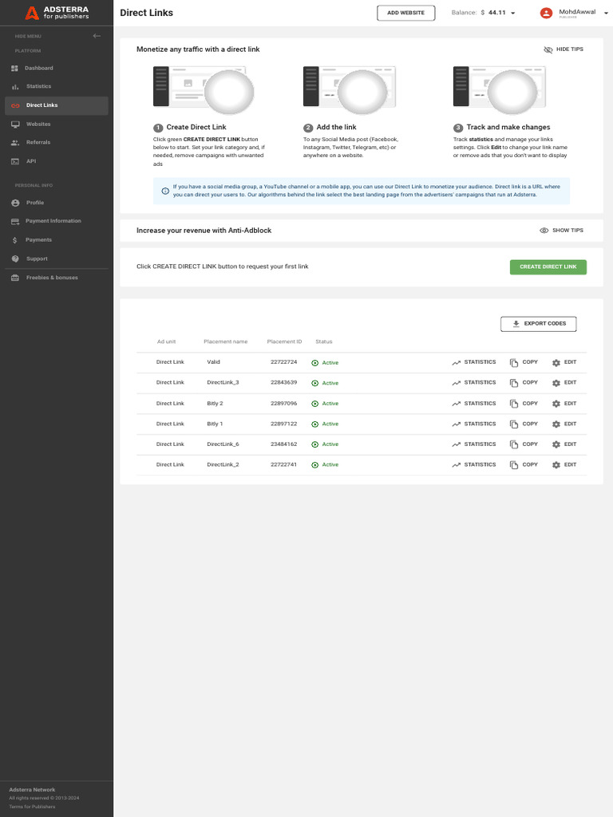Screen dimensions: 613x817
Task: Click the info icon in blue notice
Action: click(165, 191)
